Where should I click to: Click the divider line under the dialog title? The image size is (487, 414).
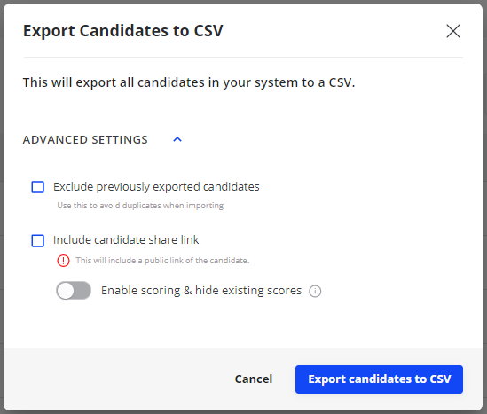tap(243, 57)
